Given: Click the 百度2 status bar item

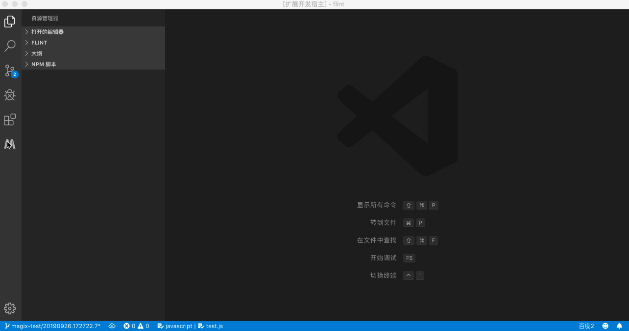Looking at the screenshot, I should pos(586,326).
